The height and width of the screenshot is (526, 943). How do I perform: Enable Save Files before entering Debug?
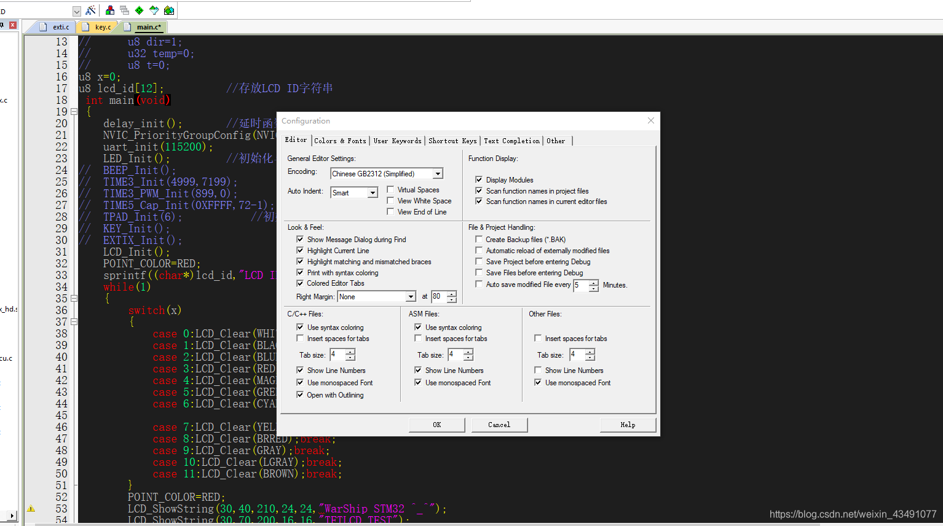[479, 272]
